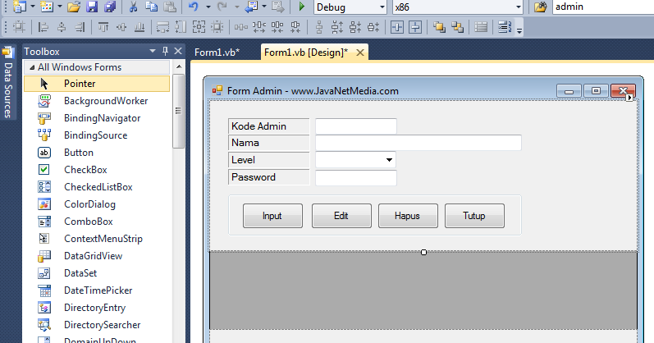654x343 pixels.
Task: Make vertical spacing equal
Action: pyautogui.click(x=319, y=28)
